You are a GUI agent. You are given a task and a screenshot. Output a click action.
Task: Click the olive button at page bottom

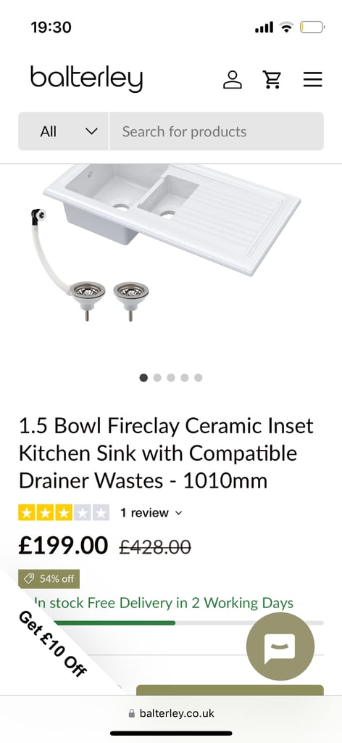[x=230, y=690]
